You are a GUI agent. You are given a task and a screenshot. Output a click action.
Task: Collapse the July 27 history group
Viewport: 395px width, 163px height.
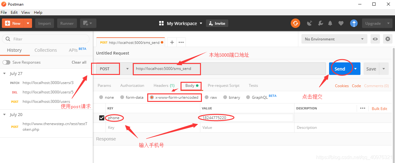coord(4,73)
